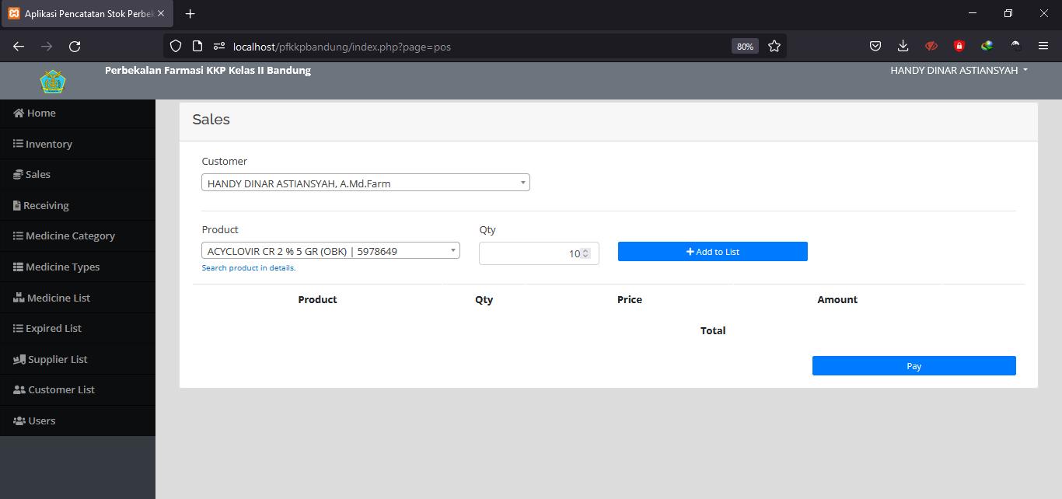Click the red lock extension icon

tap(959, 46)
